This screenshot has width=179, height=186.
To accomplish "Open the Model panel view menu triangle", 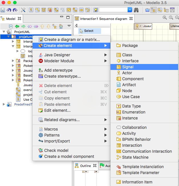I will click(69, 26).
